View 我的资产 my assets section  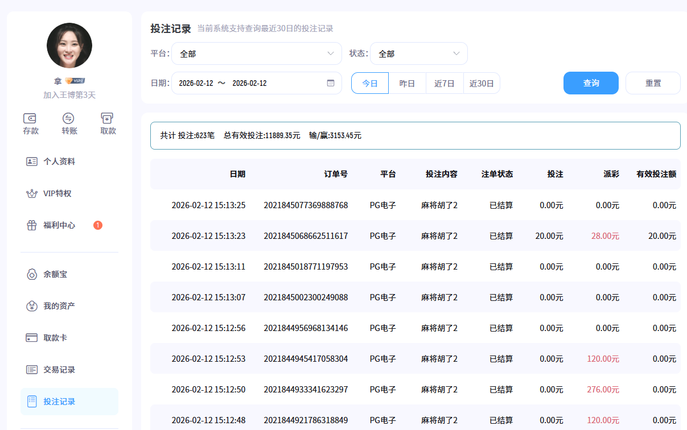[57, 306]
